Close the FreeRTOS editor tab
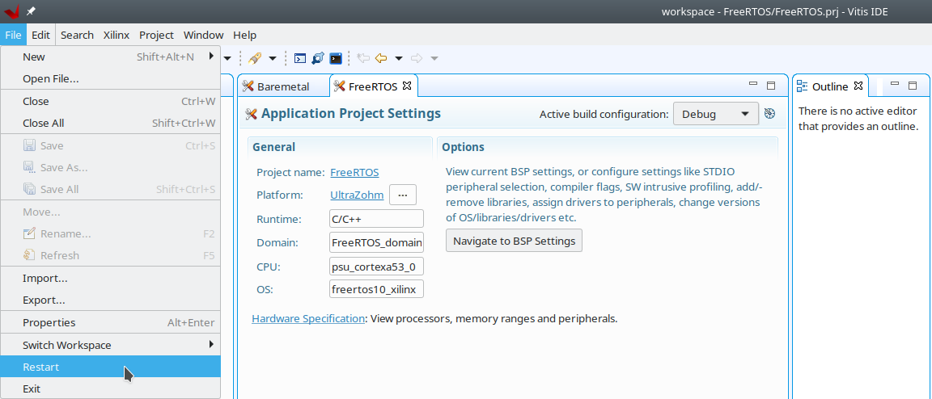This screenshot has height=399, width=932. (x=407, y=86)
